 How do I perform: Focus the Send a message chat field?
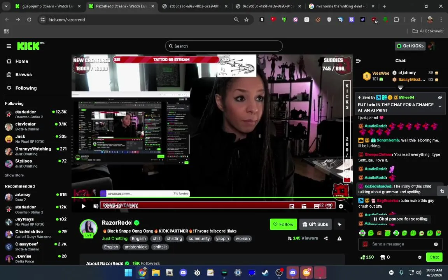pos(400,244)
